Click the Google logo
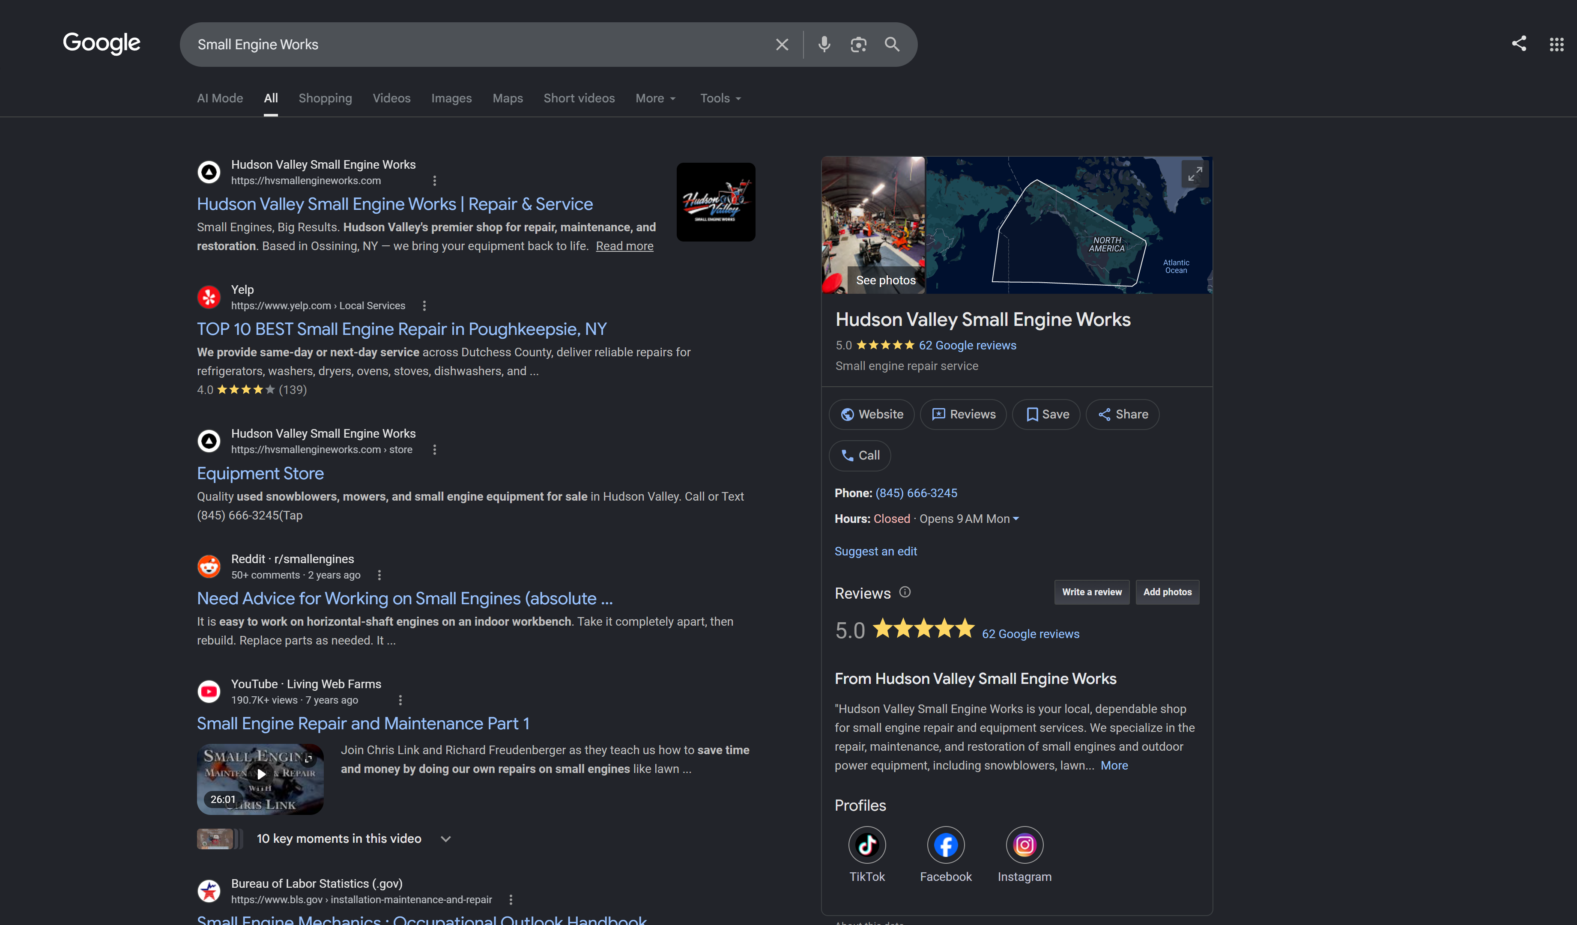This screenshot has height=925, width=1577. click(102, 43)
